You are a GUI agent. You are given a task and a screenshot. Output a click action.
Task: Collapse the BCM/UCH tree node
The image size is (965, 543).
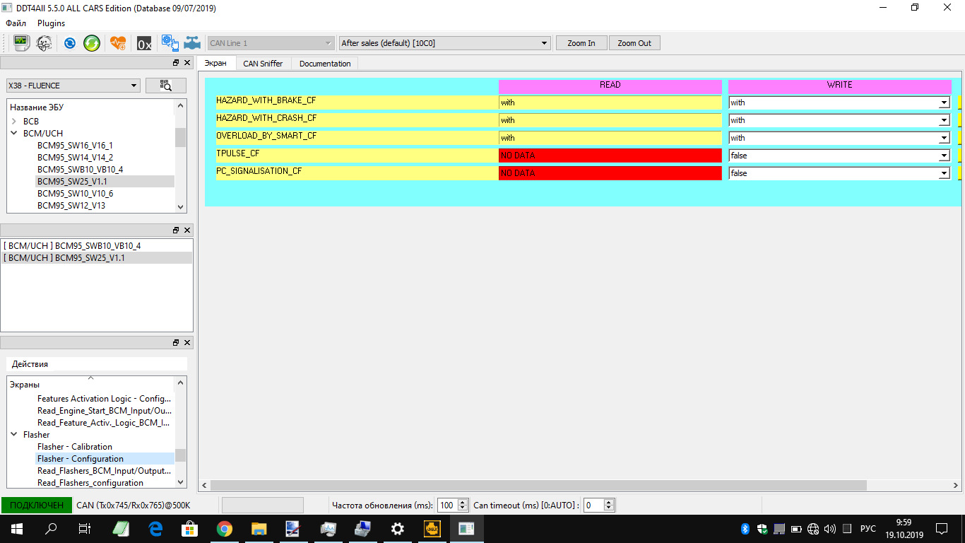(14, 134)
